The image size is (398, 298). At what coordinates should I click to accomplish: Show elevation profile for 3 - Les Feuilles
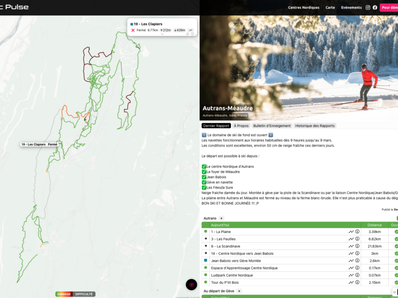click(x=351, y=239)
